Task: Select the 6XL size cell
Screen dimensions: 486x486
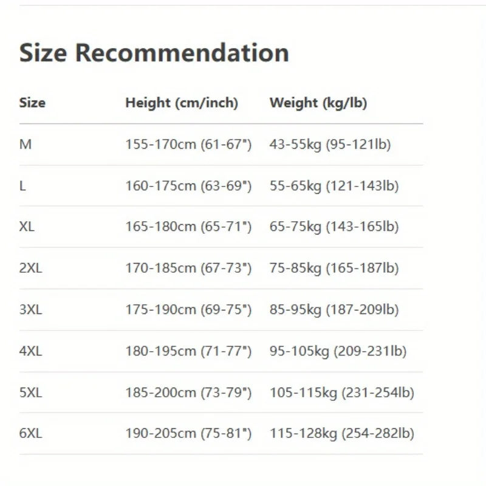Action: 30,434
